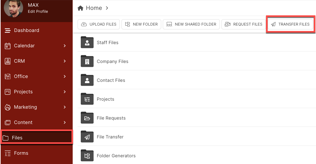This screenshot has width=316, height=164.
Task: Expand the Office menu chevron
Action: (65, 76)
